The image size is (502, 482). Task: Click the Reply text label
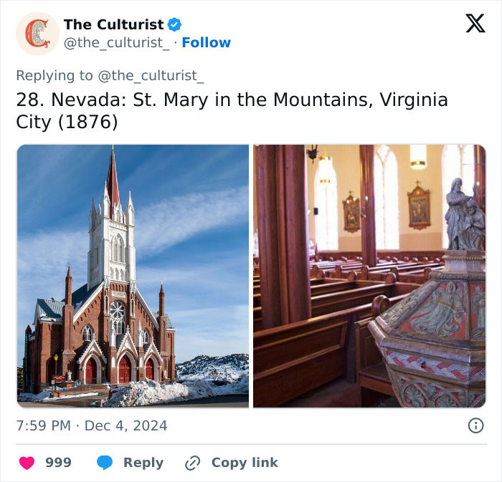[143, 463]
